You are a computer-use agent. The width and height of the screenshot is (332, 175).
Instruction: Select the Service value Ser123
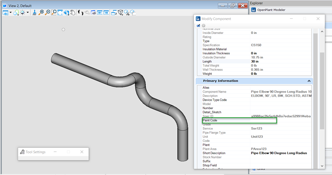point(256,129)
